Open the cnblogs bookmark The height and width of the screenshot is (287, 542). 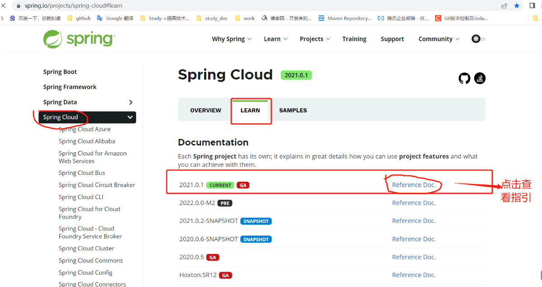[x=286, y=18]
